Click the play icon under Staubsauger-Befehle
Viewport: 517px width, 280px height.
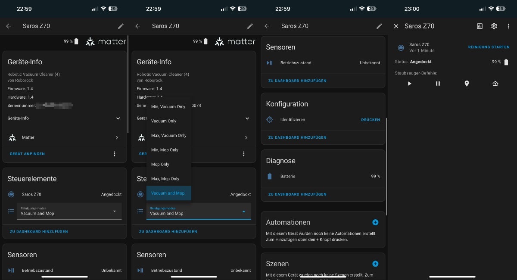pyautogui.click(x=409, y=84)
